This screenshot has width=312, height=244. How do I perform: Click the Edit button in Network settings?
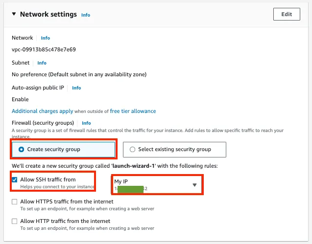(287, 14)
